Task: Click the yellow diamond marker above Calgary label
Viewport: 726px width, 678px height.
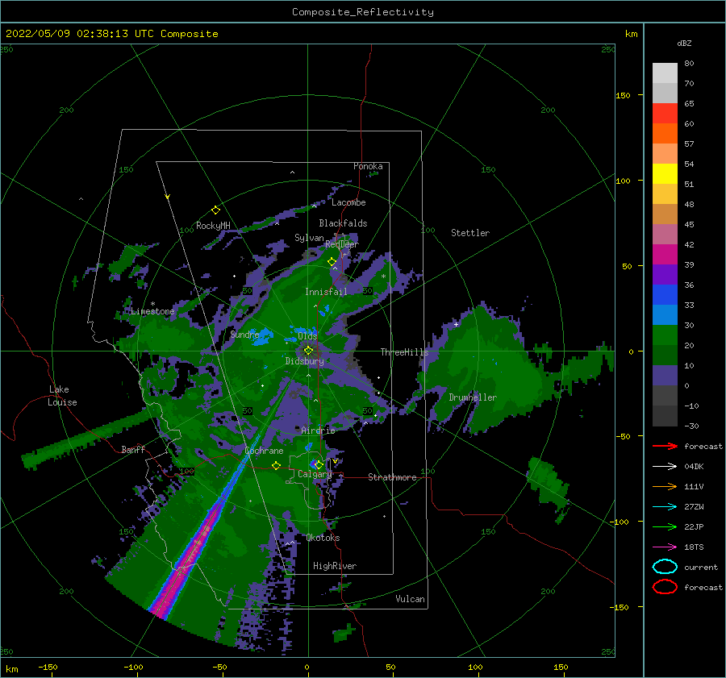Action: (319, 464)
